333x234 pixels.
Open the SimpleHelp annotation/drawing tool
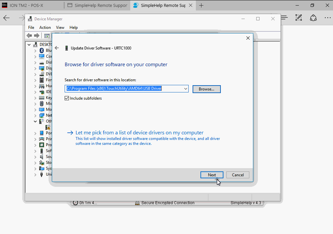(x=299, y=17)
